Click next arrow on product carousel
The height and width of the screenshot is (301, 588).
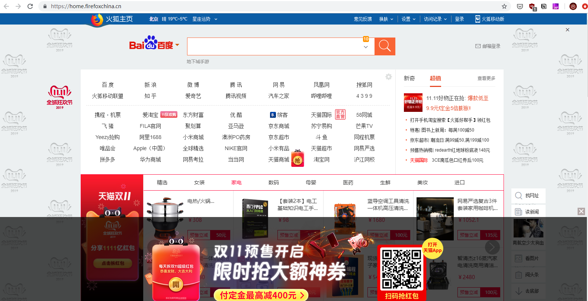492,247
